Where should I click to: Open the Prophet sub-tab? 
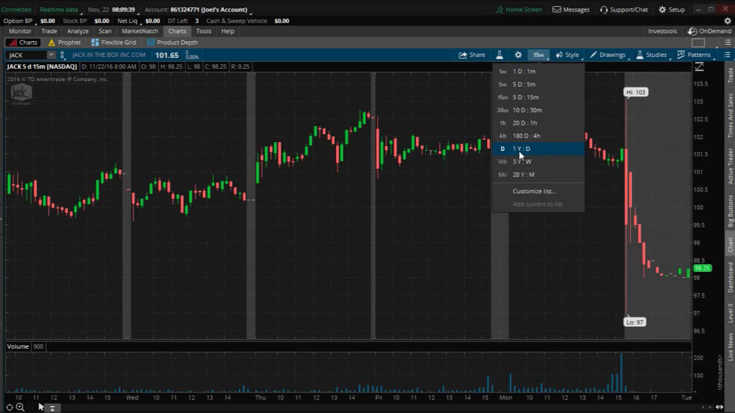[64, 42]
